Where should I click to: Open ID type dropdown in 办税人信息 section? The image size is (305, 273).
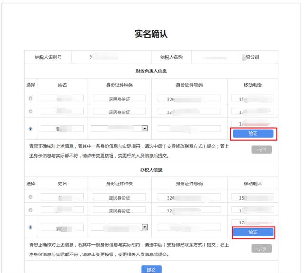tap(120, 227)
